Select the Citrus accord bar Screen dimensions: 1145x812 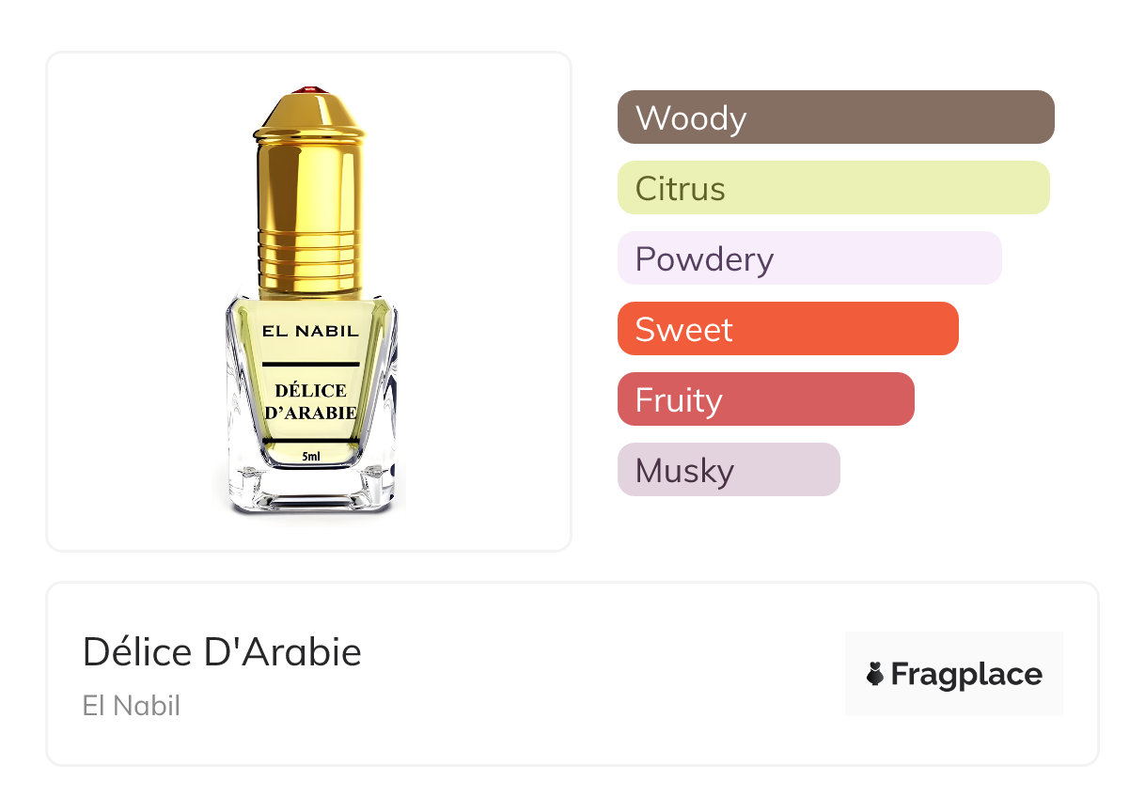[833, 188]
